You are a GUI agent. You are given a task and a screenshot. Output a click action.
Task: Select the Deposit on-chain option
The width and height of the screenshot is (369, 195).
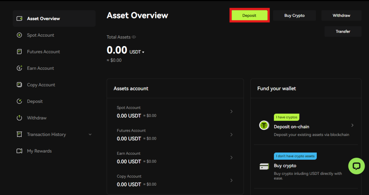306,125
